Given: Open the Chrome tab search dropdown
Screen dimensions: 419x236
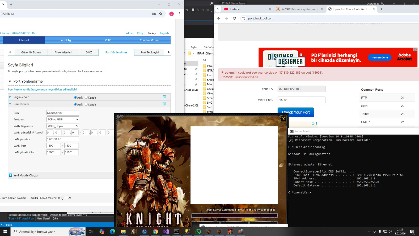Looking at the screenshot, I should (218, 9).
